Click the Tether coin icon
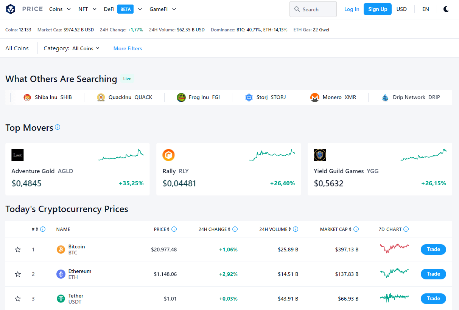This screenshot has width=459, height=310. [x=61, y=299]
